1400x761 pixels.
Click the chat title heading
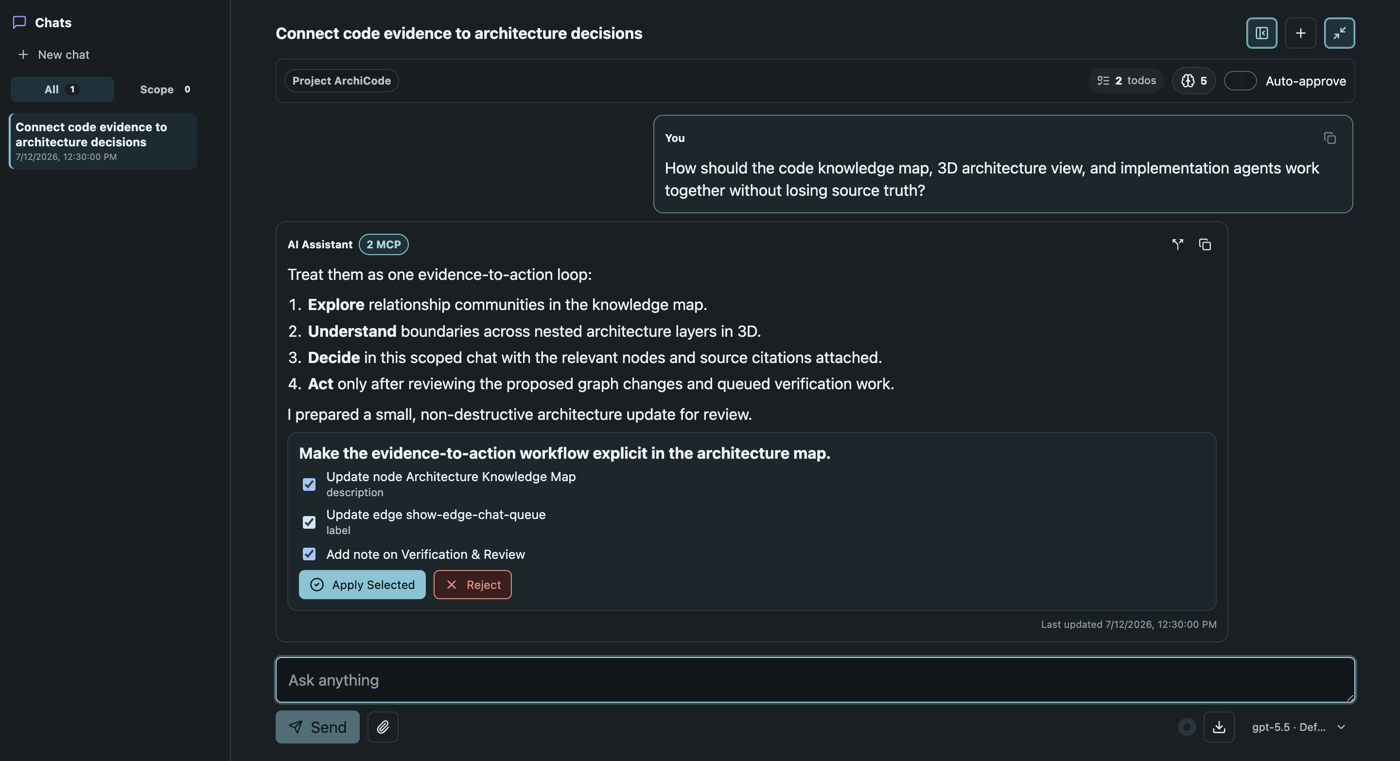pyautogui.click(x=459, y=33)
